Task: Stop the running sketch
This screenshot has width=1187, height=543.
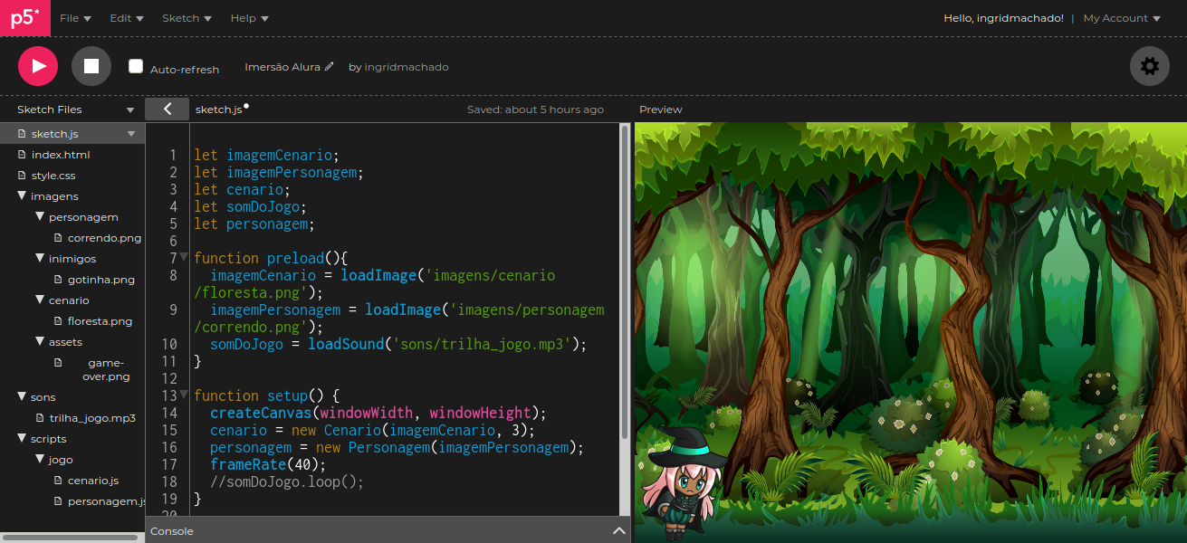Action: [x=91, y=66]
